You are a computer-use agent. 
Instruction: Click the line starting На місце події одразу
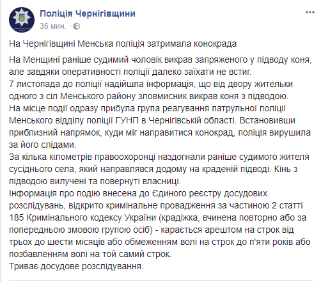[148, 109]
